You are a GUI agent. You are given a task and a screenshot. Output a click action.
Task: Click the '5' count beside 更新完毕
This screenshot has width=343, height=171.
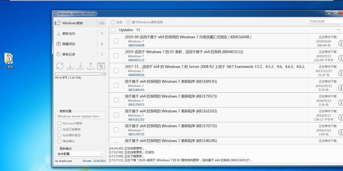[x=102, y=34]
